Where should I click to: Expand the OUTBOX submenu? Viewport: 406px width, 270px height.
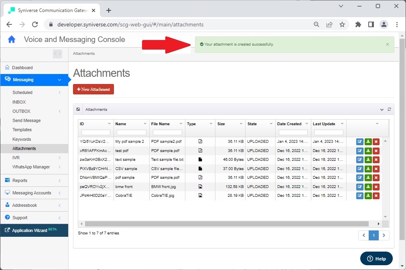(34, 111)
